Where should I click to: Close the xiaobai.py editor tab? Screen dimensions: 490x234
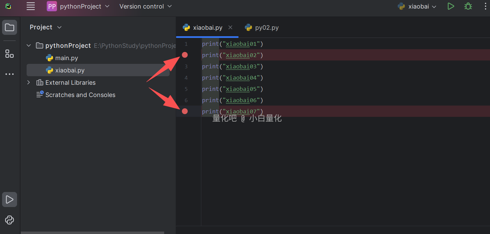pyautogui.click(x=230, y=27)
